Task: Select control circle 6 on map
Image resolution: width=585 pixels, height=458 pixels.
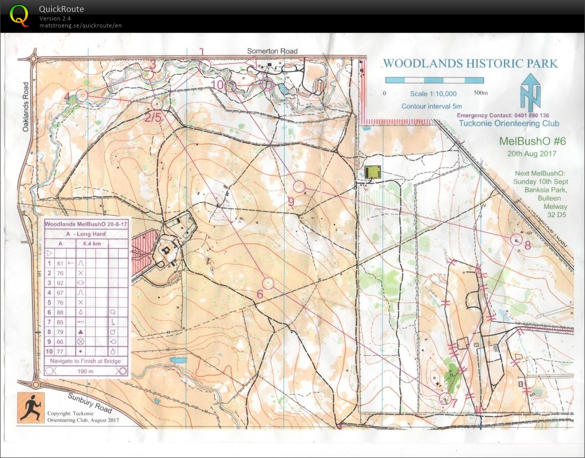Action: click(x=268, y=284)
